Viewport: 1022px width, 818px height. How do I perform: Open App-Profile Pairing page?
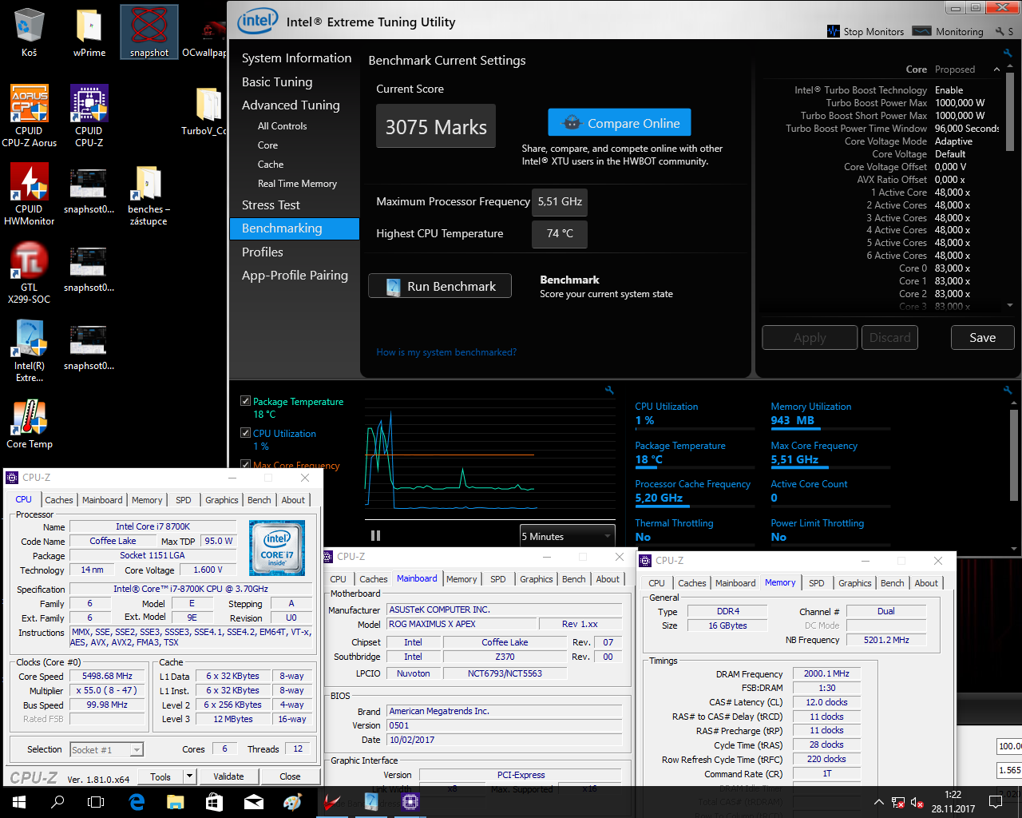click(x=295, y=275)
